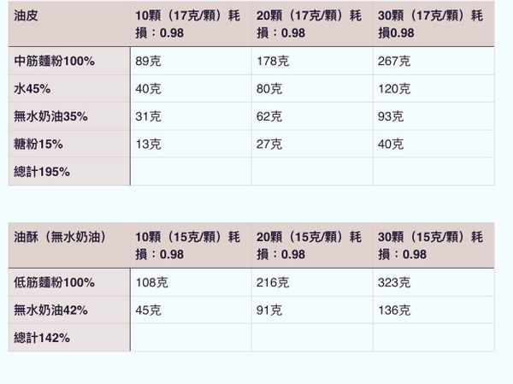Screen dimensions: 513x384
Task: Click the 20顆（17克/顆） column header
Action: [x=311, y=24]
